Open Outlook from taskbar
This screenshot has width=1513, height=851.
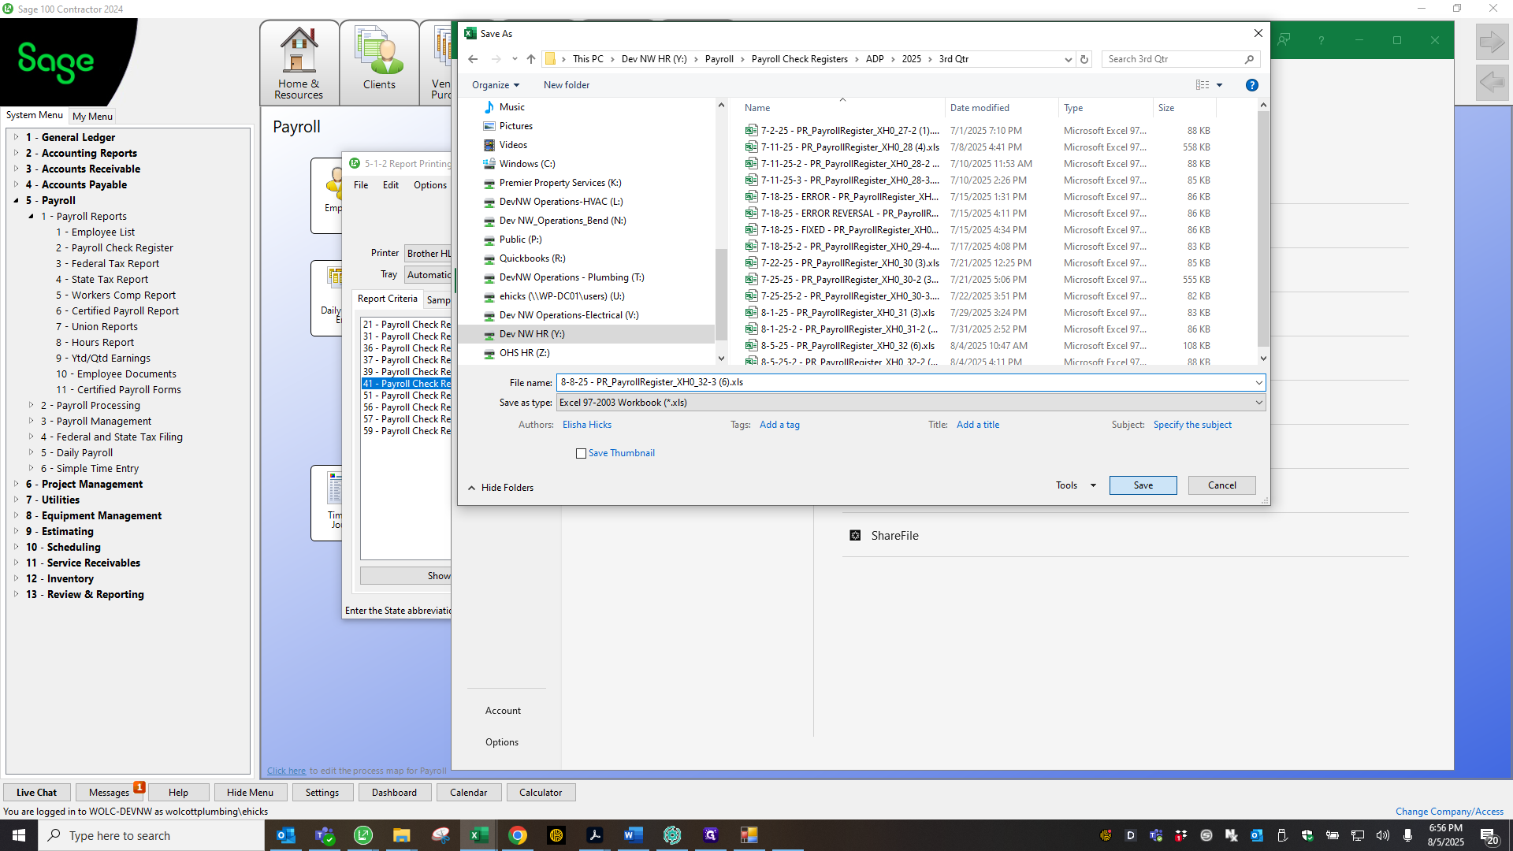pyautogui.click(x=286, y=835)
